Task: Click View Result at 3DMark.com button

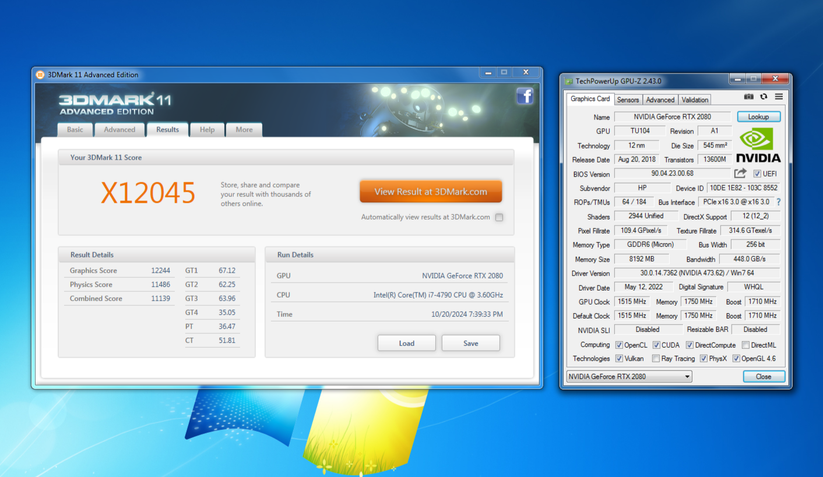Action: point(431,192)
